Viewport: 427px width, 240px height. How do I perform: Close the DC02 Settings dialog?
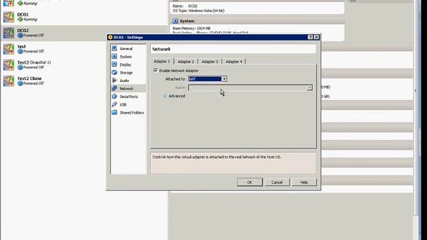[316, 37]
